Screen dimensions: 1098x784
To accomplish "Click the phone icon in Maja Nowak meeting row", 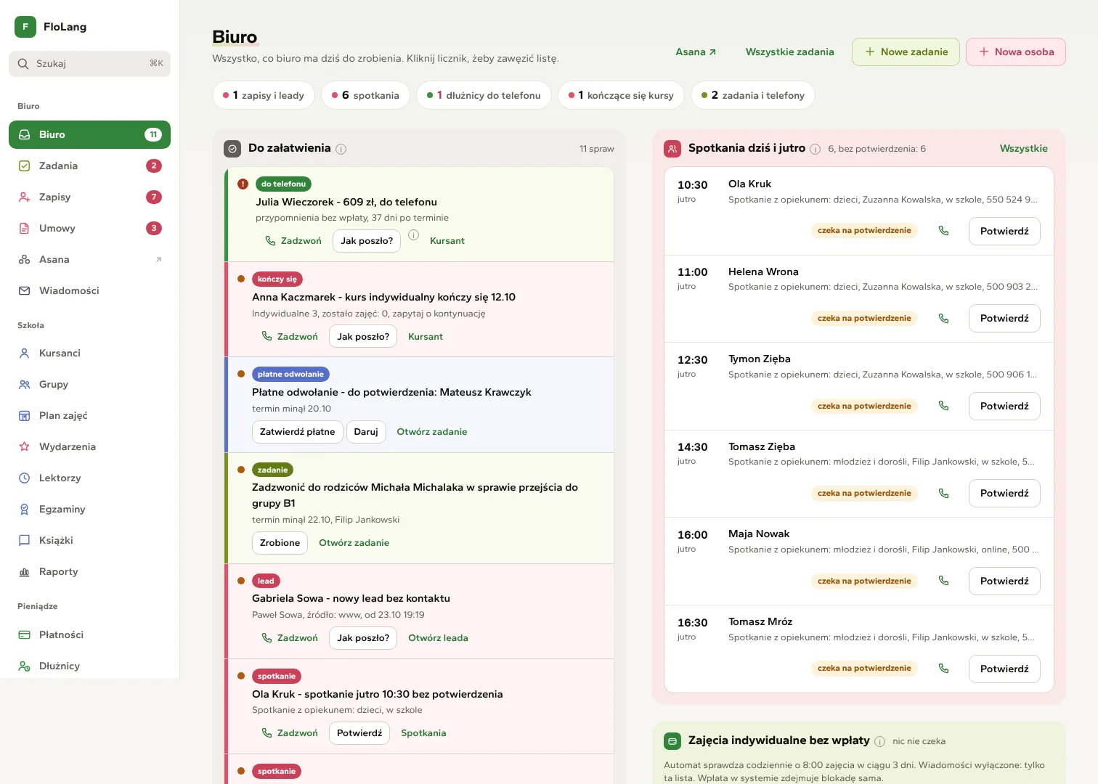I will point(943,581).
